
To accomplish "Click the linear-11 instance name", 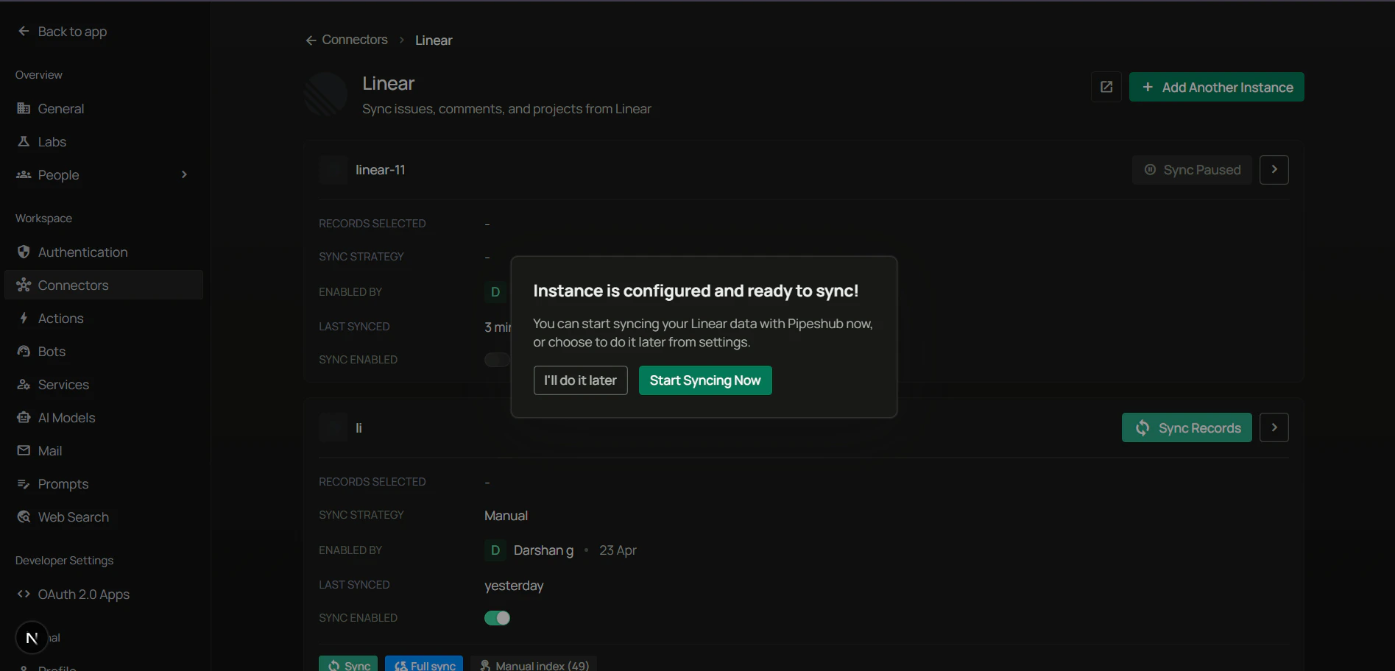I will pos(380,170).
